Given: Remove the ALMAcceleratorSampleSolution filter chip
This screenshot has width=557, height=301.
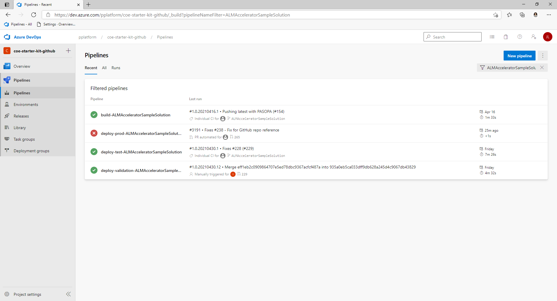Looking at the screenshot, I should (x=542, y=67).
